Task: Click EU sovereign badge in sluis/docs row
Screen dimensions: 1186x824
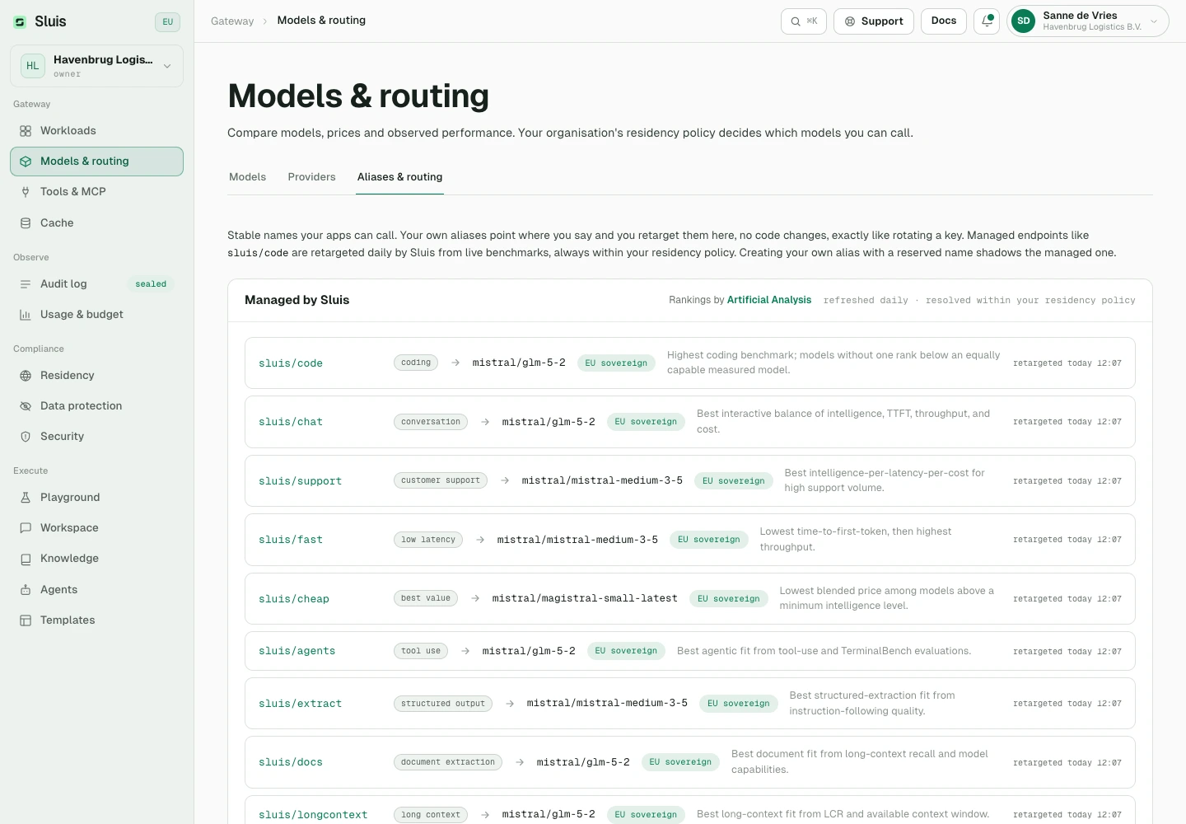Action: (x=680, y=762)
